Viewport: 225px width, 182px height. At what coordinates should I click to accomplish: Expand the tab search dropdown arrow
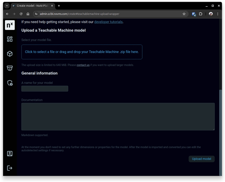(7, 6)
